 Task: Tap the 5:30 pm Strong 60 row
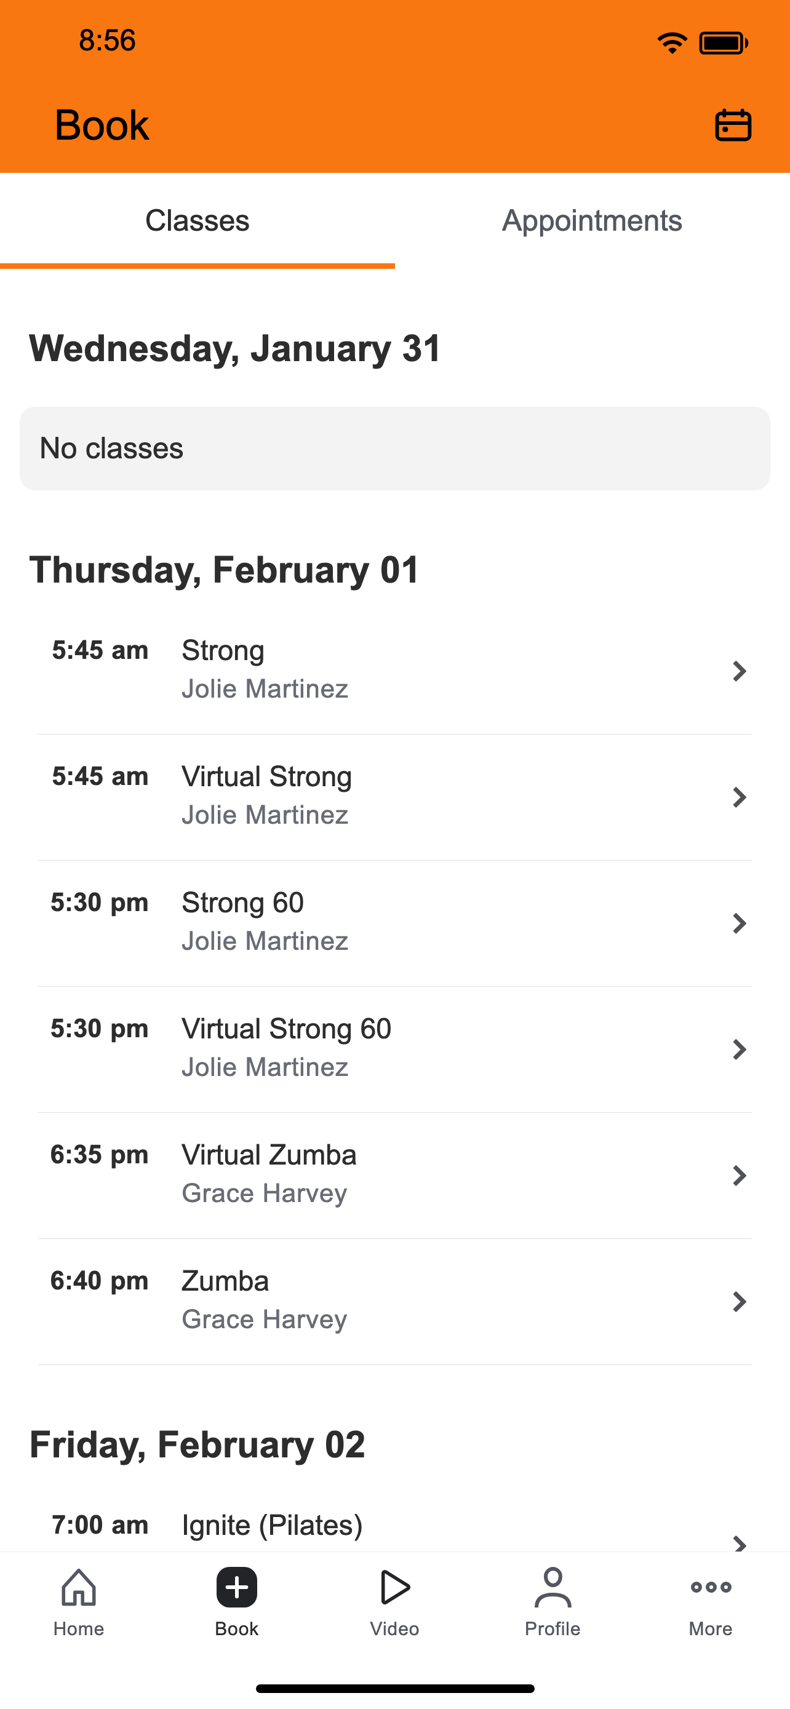[394, 923]
